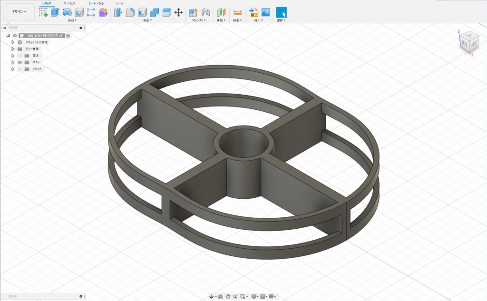Open the Grid and Snaps icon
Viewport: 487px width, 301px height.
point(263,297)
